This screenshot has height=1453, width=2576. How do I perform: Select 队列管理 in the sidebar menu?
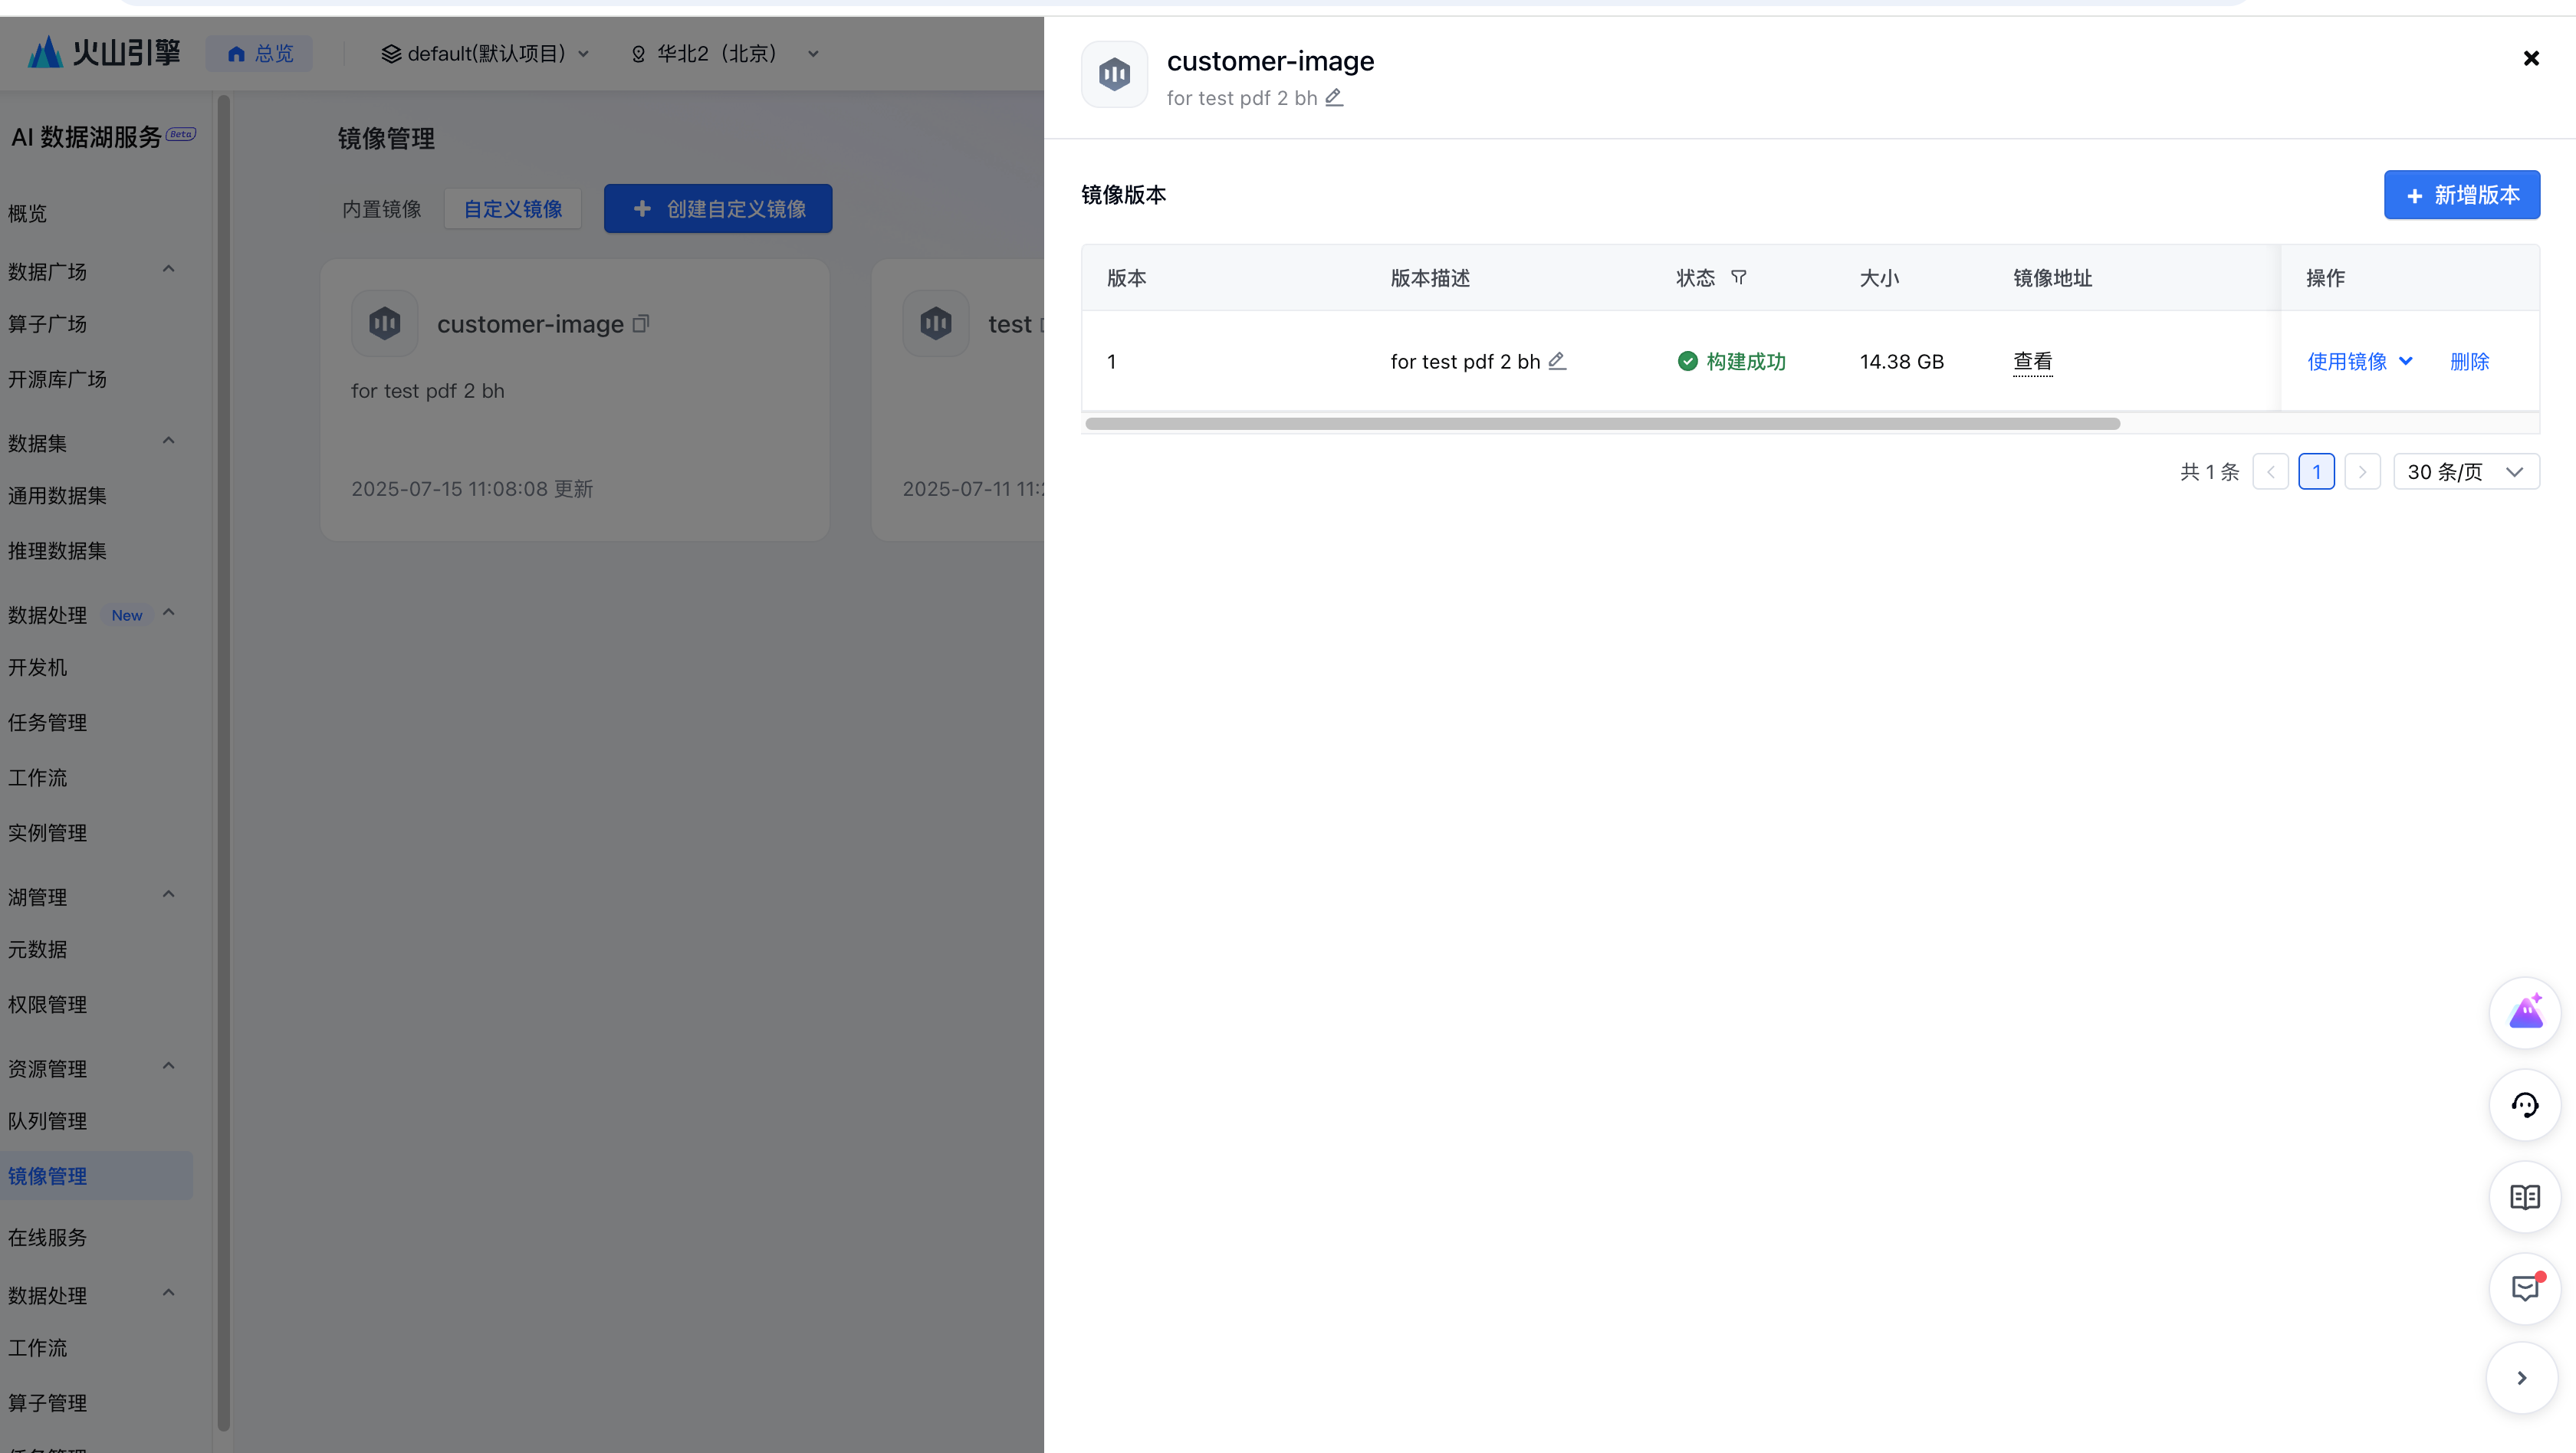pos(48,1121)
